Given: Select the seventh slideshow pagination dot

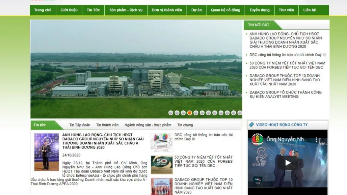Looking at the screenshot, I should coord(208,113).
